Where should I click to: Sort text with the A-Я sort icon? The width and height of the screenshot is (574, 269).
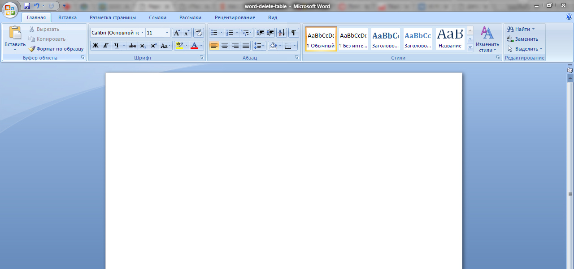(282, 33)
